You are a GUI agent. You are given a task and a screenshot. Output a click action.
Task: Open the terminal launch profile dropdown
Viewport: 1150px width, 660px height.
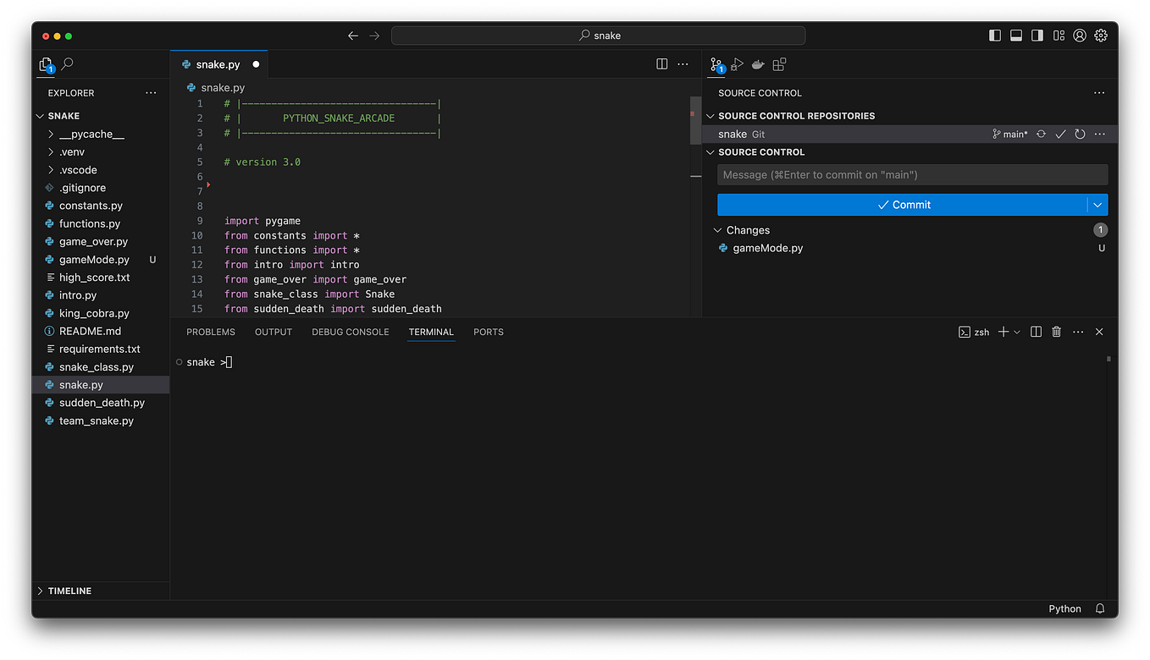point(1016,331)
